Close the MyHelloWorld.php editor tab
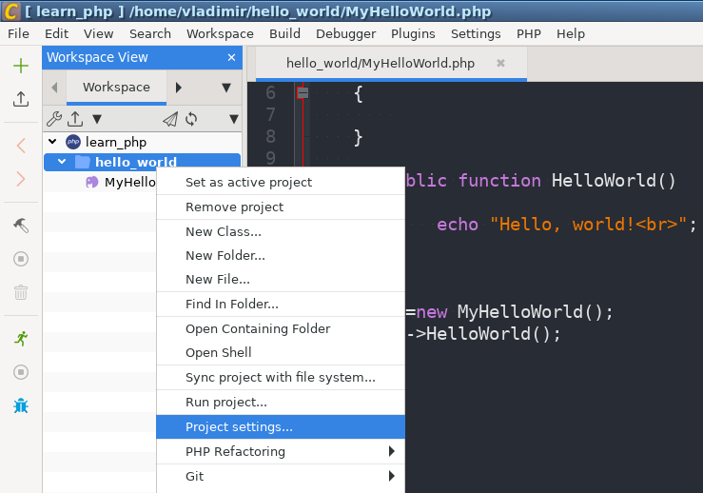The height and width of the screenshot is (493, 703). coord(500,63)
